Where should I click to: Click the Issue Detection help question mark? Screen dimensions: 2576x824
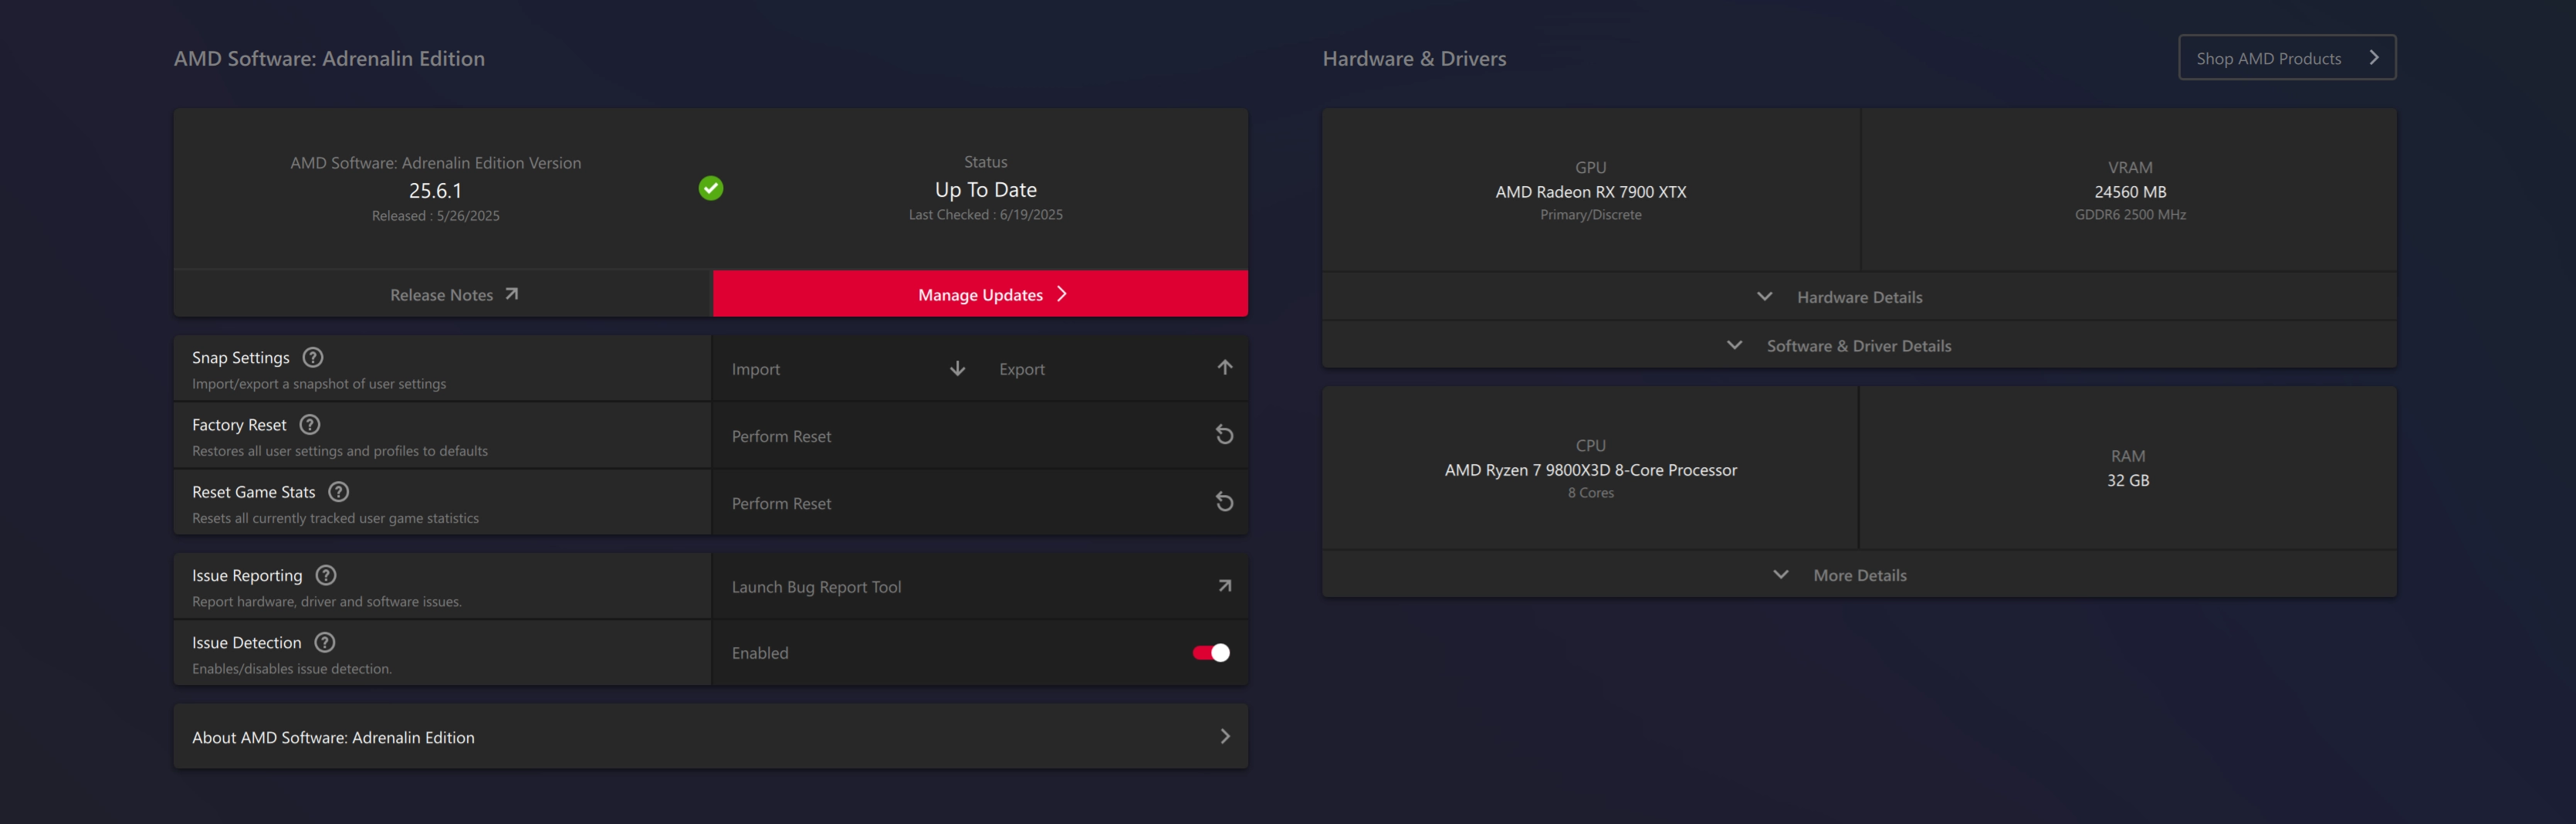(325, 642)
